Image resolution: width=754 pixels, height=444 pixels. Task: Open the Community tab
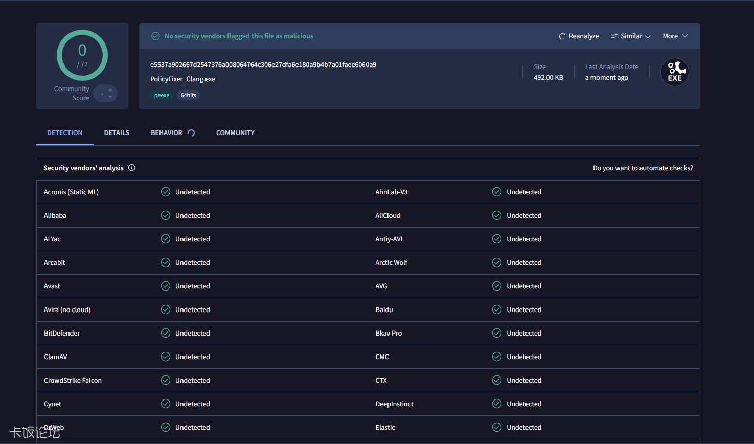point(235,133)
